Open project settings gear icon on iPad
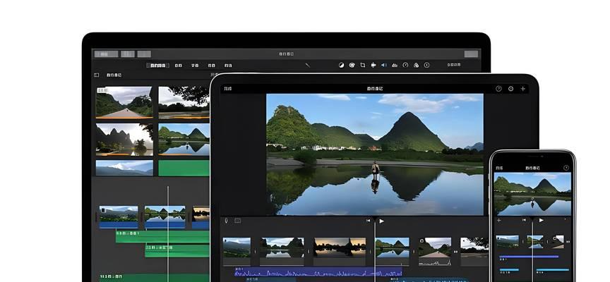 pyautogui.click(x=510, y=89)
